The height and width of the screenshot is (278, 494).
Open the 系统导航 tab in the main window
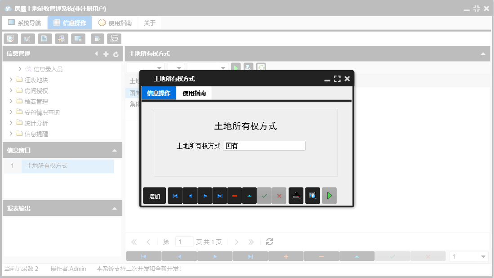[x=25, y=22]
